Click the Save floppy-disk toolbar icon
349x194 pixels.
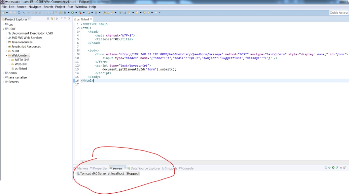pos(11,13)
